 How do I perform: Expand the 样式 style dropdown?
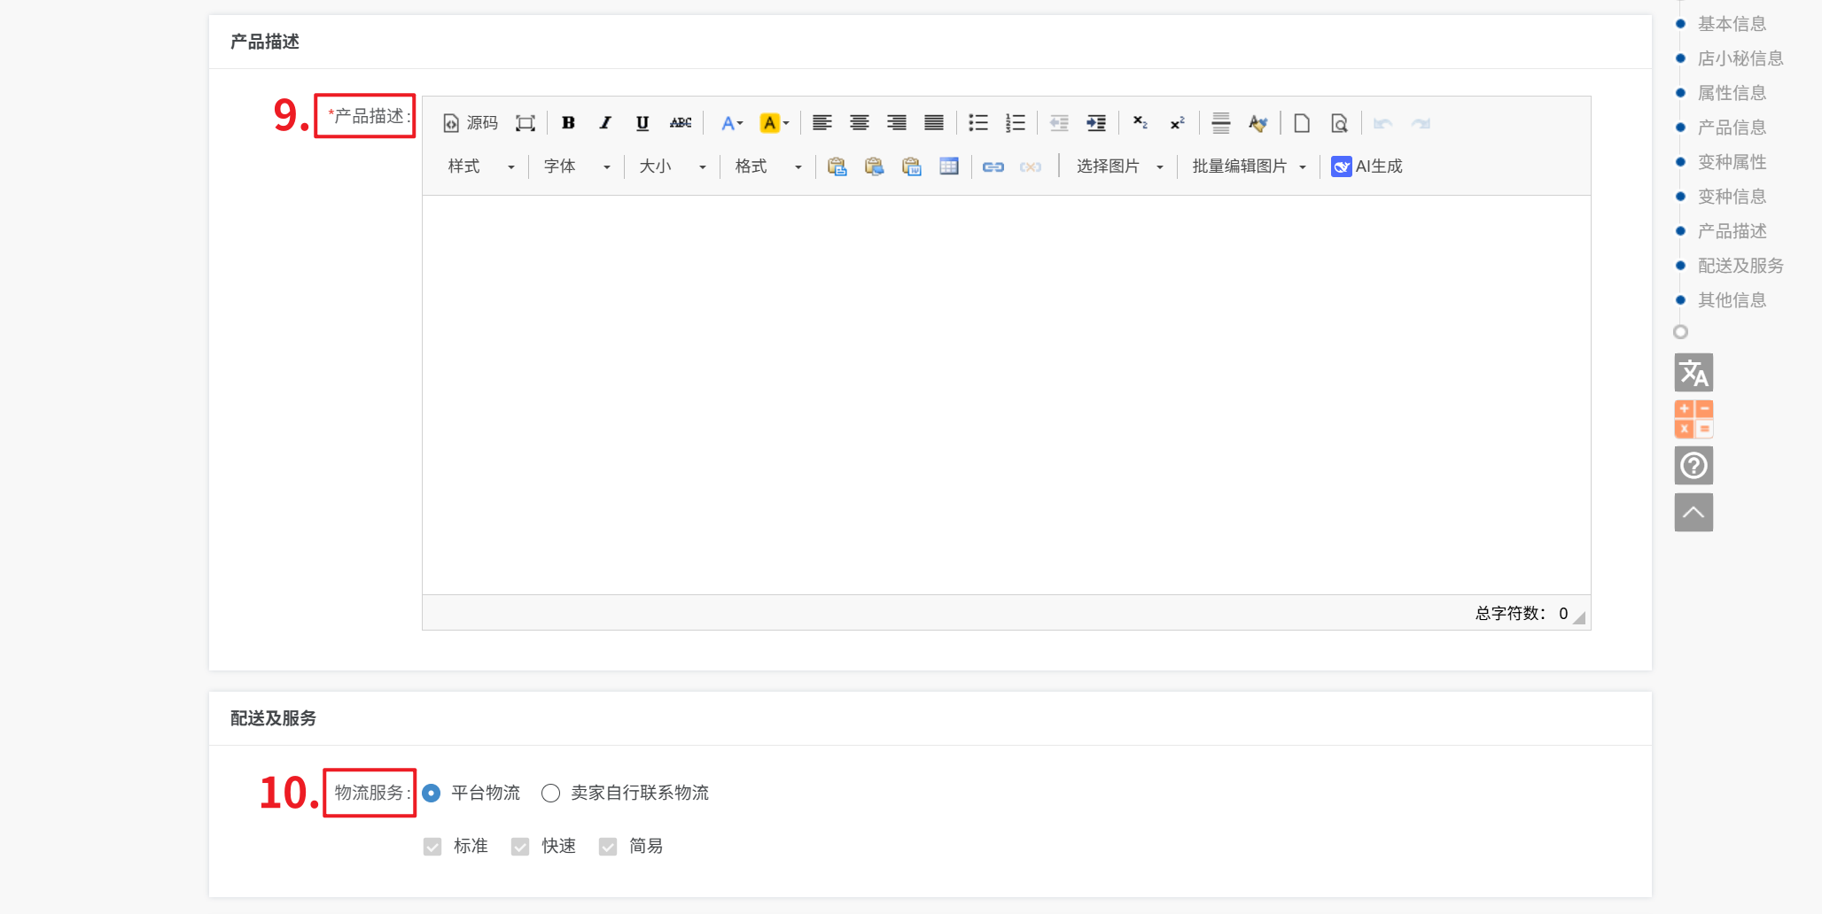coord(480,167)
